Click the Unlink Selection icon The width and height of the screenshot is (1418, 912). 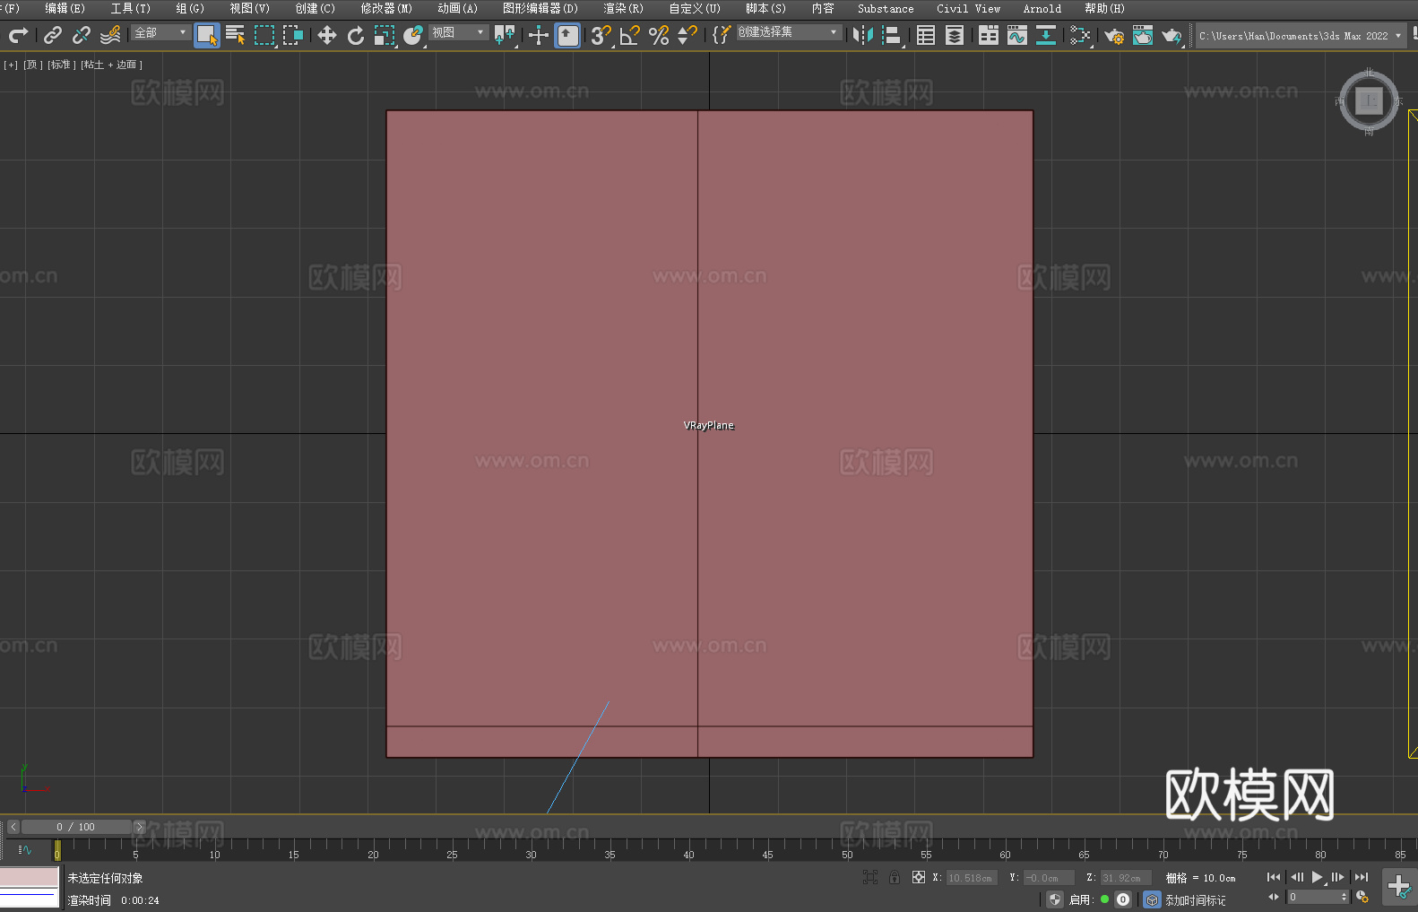(x=82, y=35)
